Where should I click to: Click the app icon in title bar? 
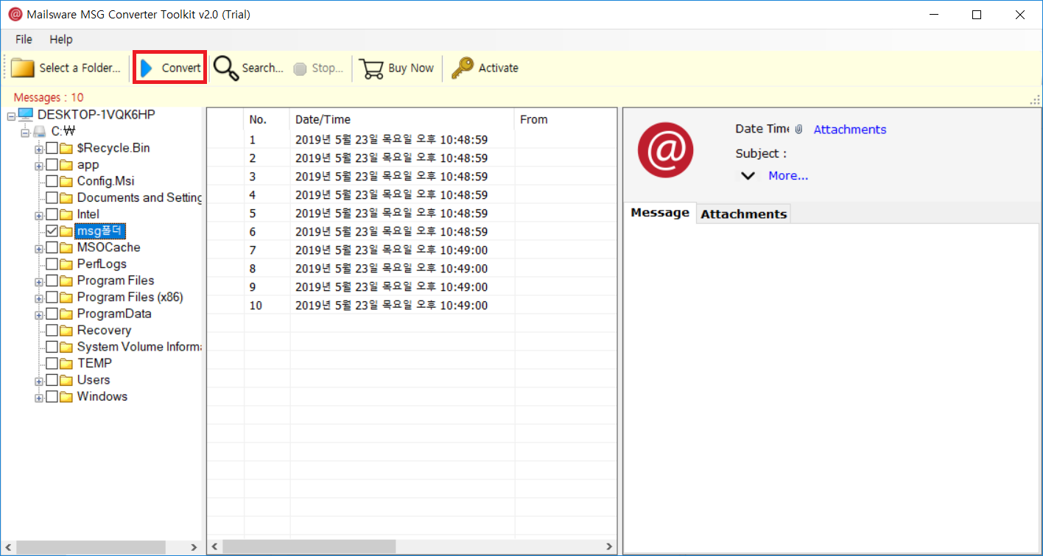[15, 15]
